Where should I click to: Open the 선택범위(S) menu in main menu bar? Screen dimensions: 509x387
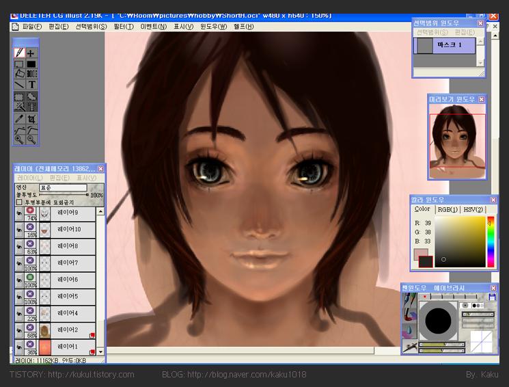point(91,27)
